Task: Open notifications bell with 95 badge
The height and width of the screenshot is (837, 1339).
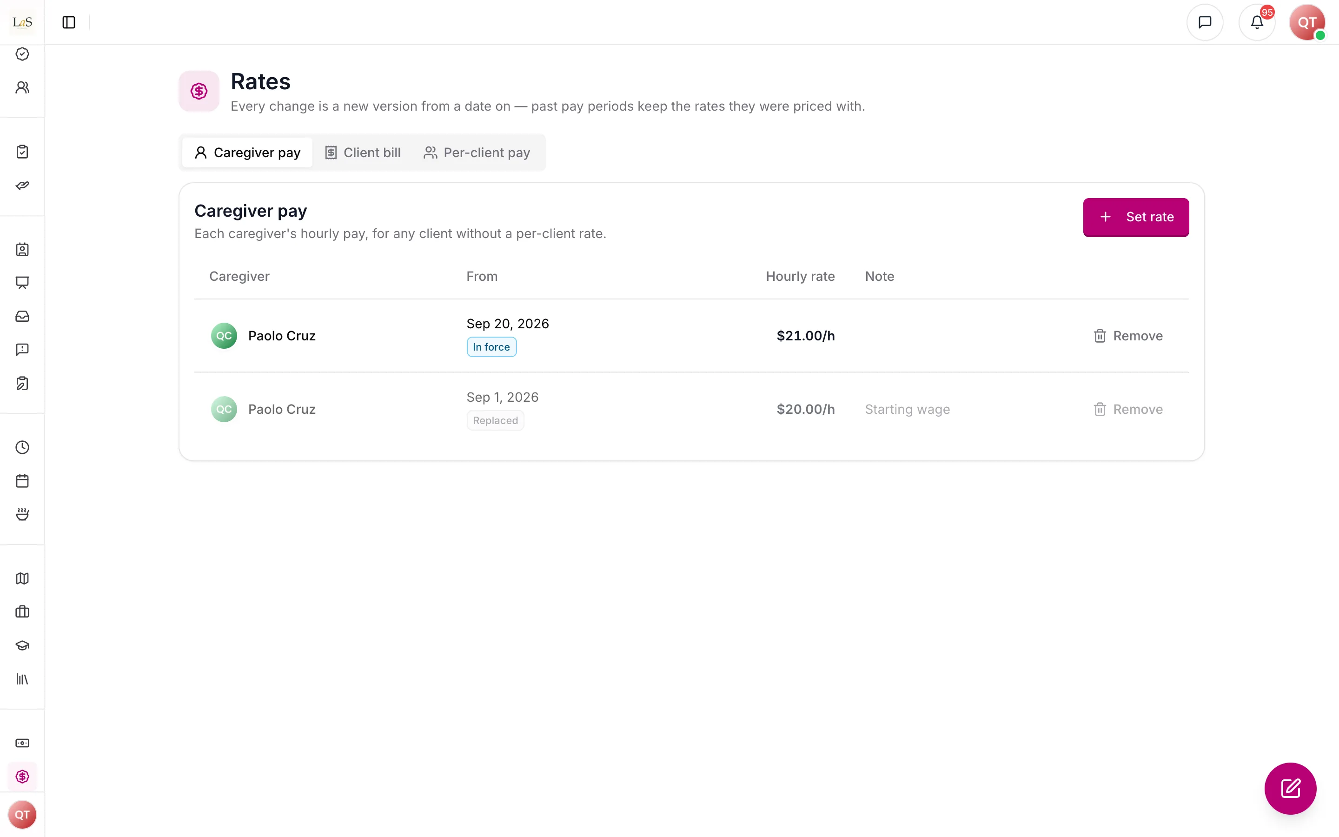Action: [1257, 22]
